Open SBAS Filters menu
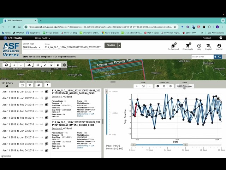The width and height of the screenshot is (226, 170). coord(184,86)
